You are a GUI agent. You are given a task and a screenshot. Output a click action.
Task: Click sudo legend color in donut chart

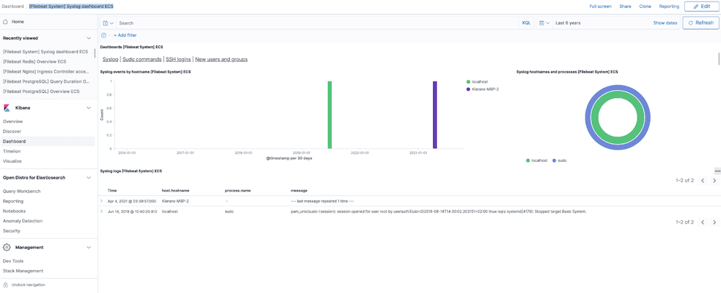(x=554, y=161)
